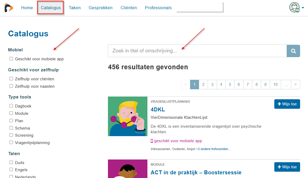
Task: Expand the account dropdown arrow
Action: (x=303, y=8)
